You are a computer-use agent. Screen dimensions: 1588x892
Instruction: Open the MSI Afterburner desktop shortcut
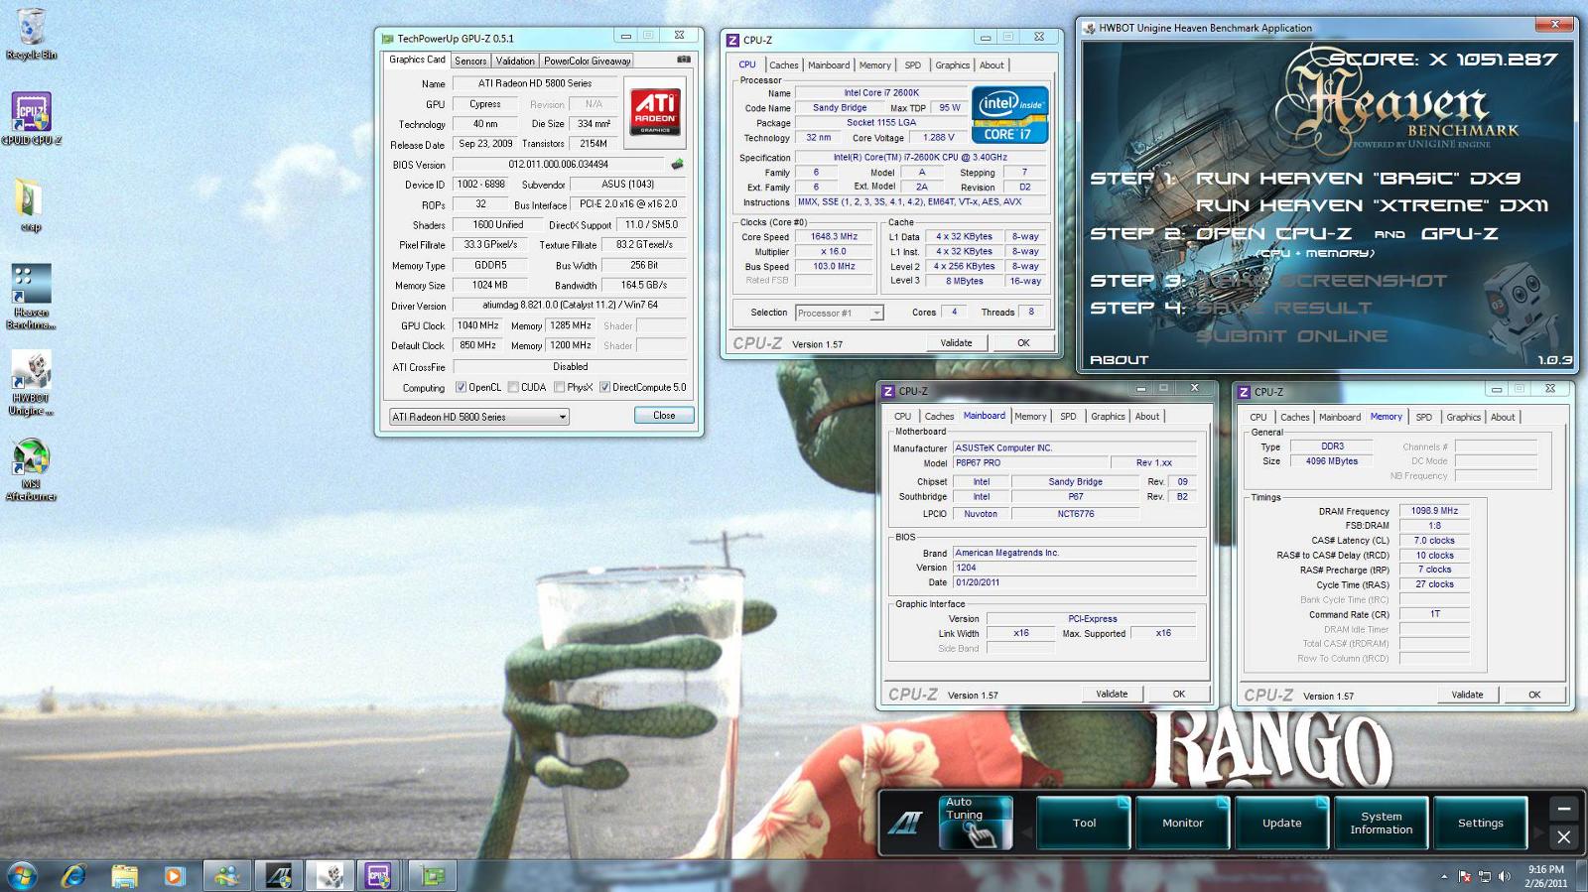tap(31, 469)
